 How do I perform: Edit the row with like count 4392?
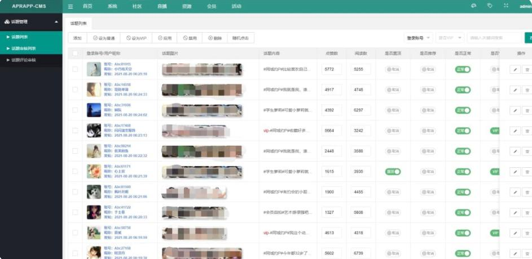(515, 110)
